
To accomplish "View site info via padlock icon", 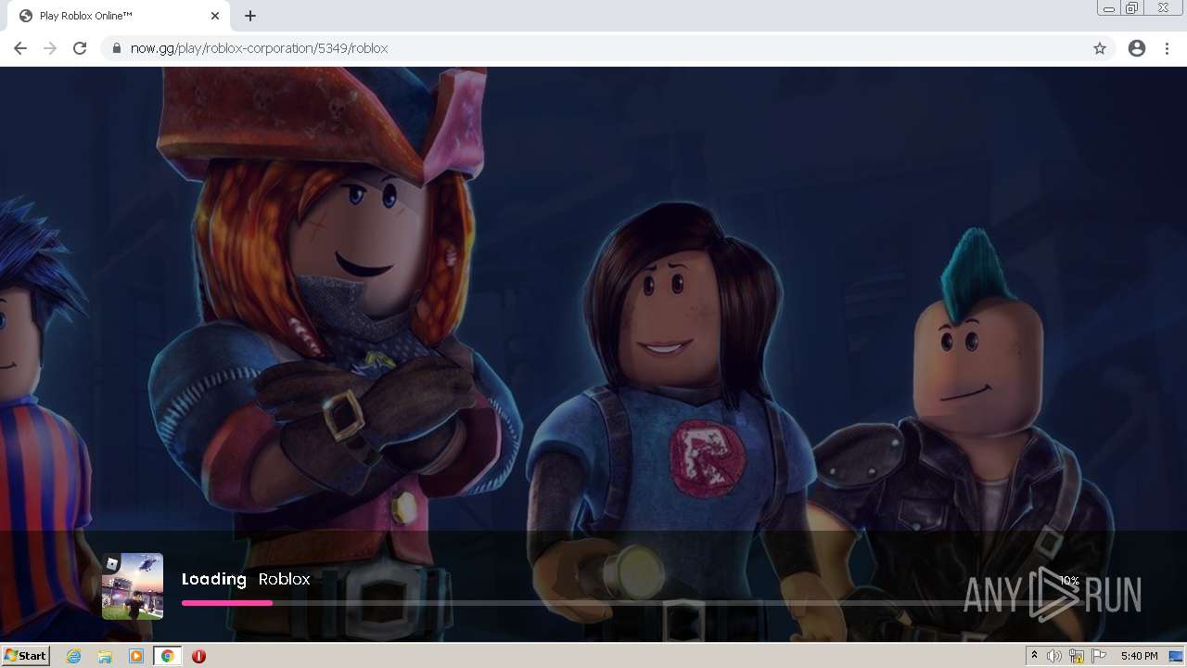I will click(116, 48).
